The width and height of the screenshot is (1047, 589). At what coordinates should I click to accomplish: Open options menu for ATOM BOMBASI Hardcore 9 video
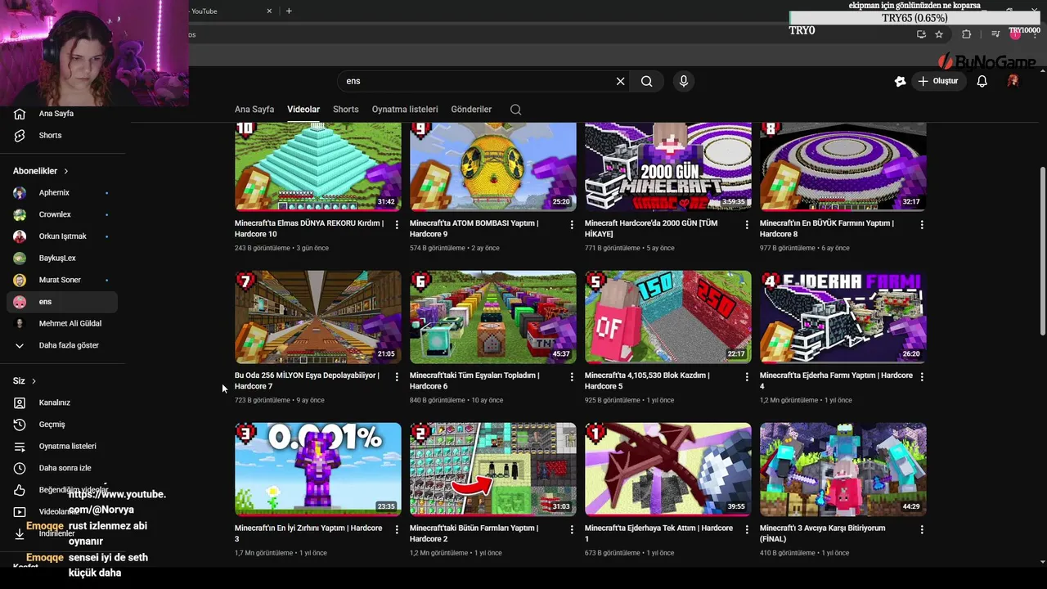(572, 224)
